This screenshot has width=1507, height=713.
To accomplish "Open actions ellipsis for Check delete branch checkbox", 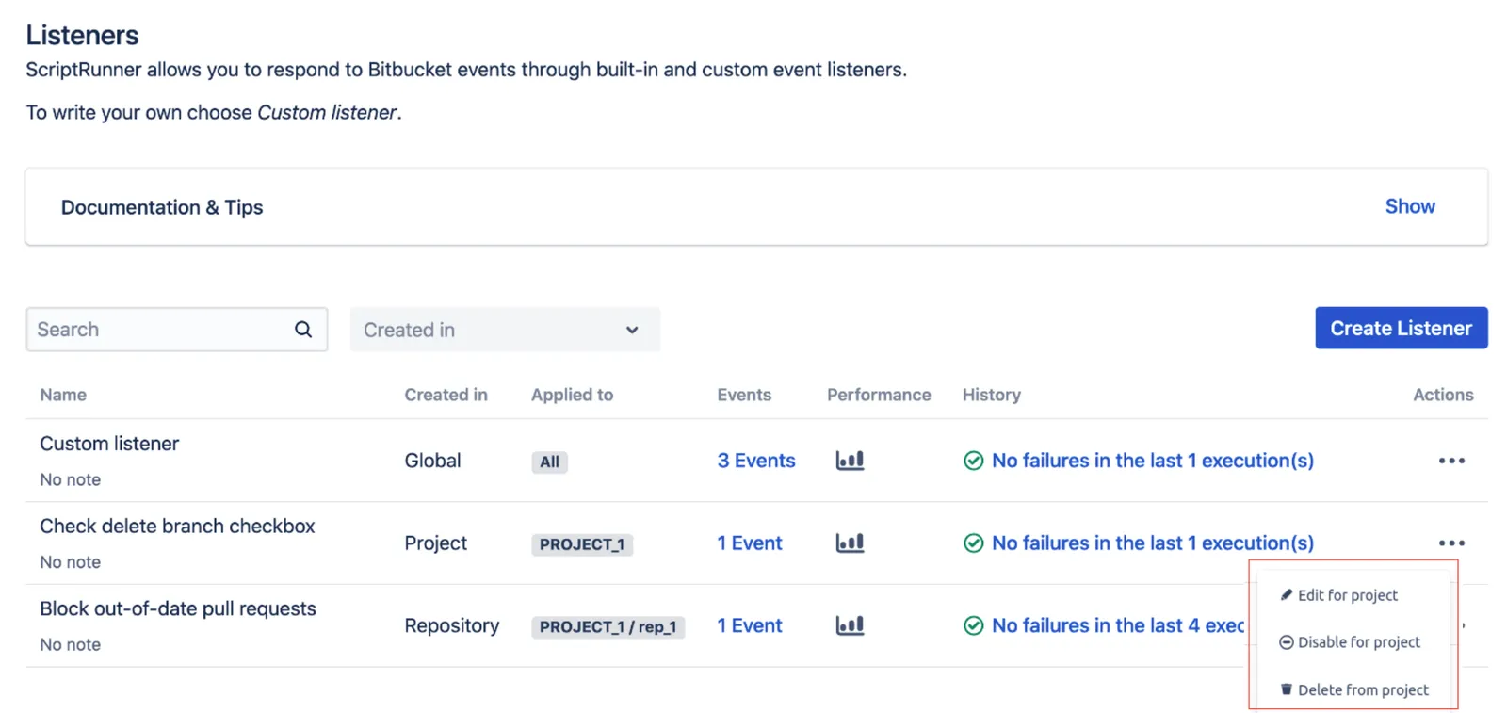I will [1451, 543].
